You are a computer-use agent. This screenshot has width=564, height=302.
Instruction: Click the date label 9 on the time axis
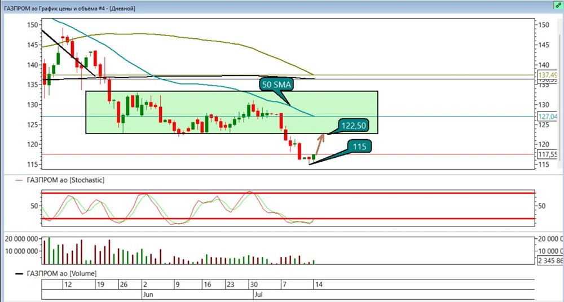coord(177,285)
